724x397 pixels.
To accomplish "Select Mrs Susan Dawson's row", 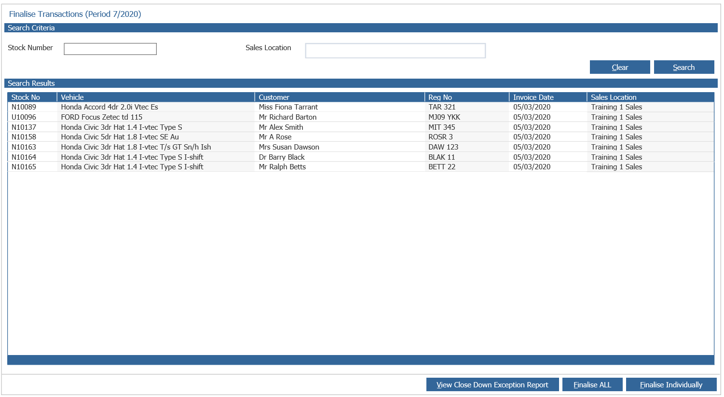I will click(361, 147).
